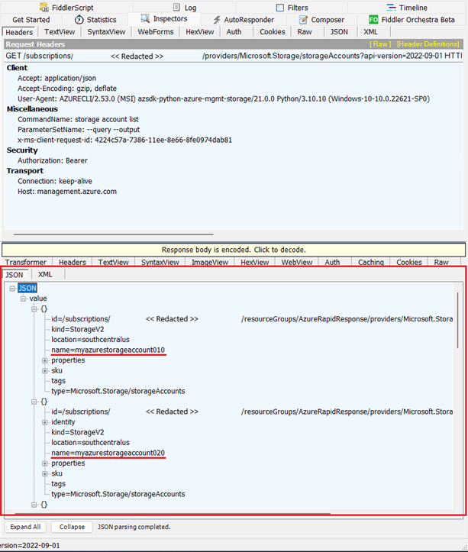Select the request HexView tab
468x552 pixels.
pyautogui.click(x=200, y=31)
